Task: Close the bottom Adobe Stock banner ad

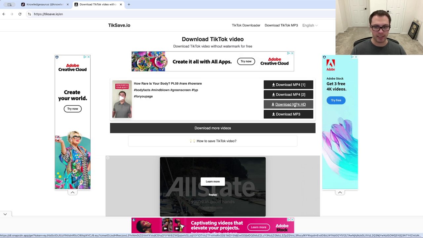Action: (x=292, y=220)
